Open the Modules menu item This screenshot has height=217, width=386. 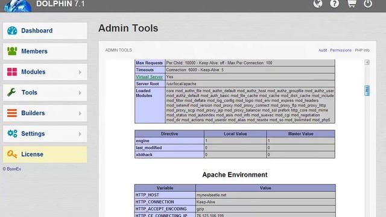[x=45, y=72]
